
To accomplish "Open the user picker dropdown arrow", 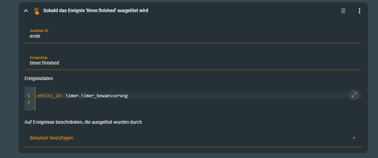I will (354, 138).
